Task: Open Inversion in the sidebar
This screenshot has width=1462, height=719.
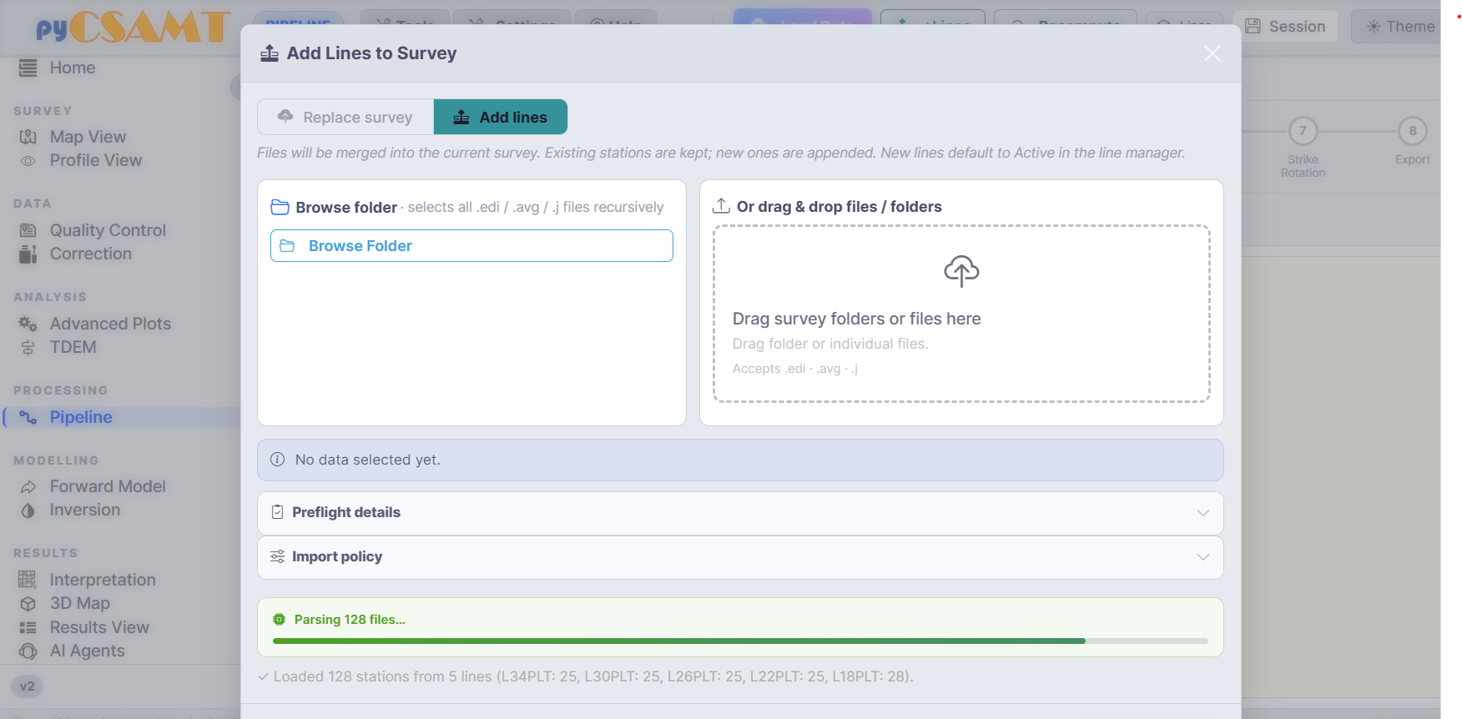Action: [85, 510]
